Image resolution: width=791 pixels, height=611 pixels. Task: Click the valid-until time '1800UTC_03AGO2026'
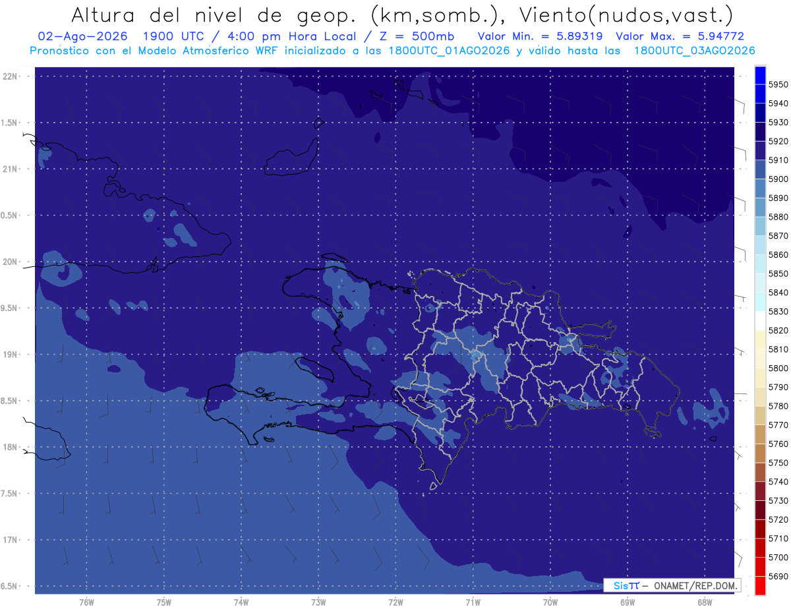pos(695,51)
